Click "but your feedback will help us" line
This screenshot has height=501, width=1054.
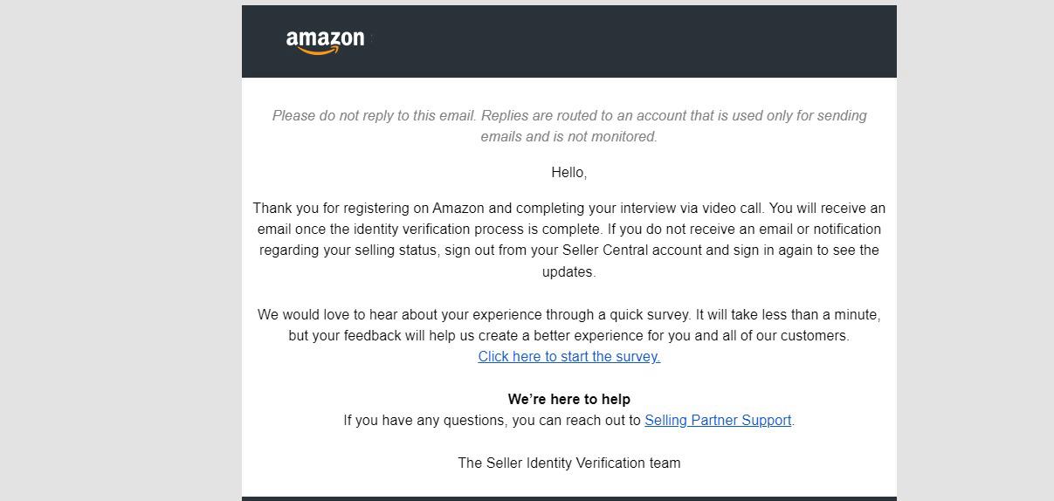tap(568, 335)
